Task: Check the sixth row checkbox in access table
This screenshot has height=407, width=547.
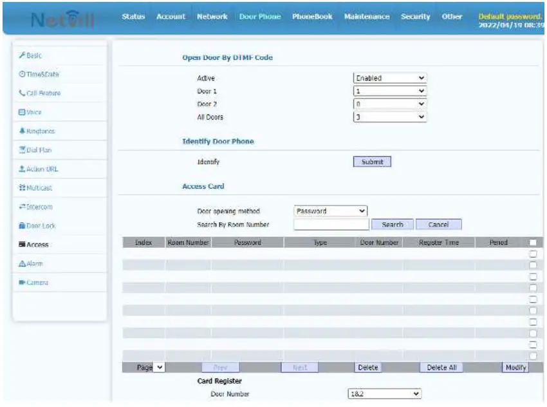Action: point(533,310)
